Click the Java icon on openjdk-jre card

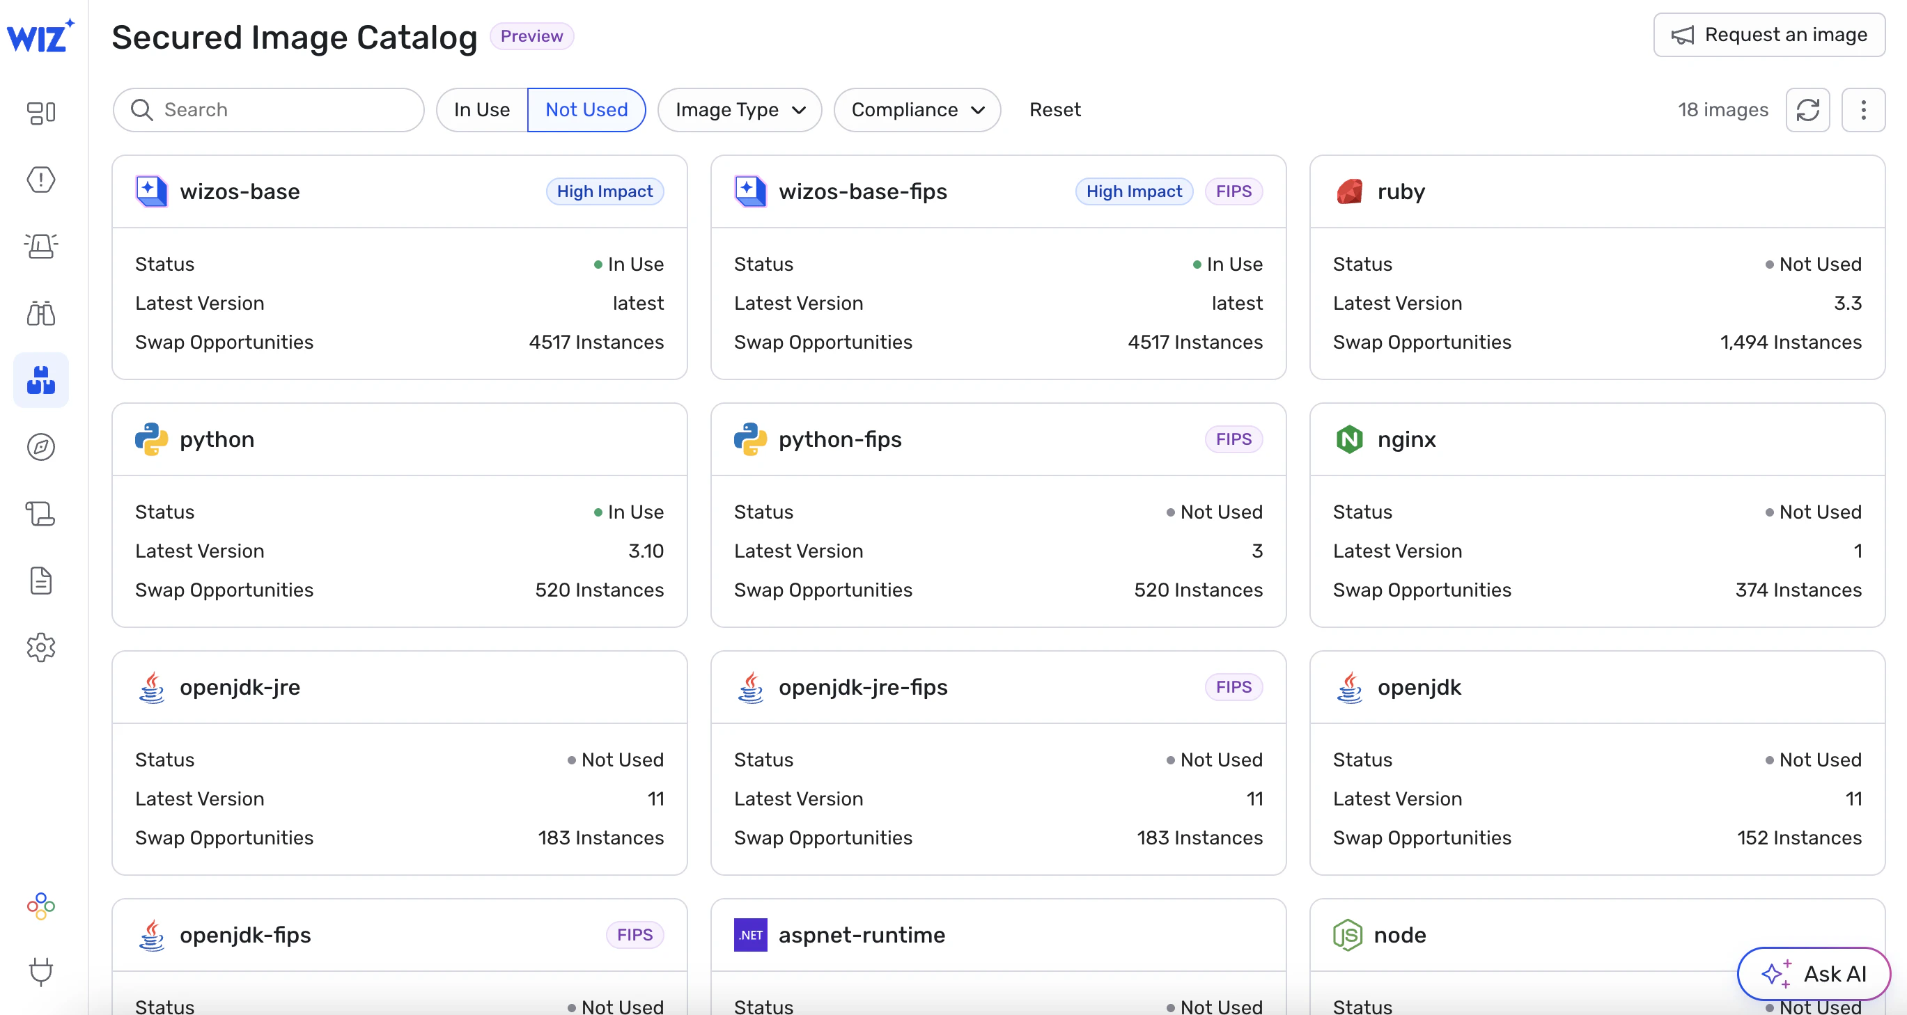tap(152, 687)
